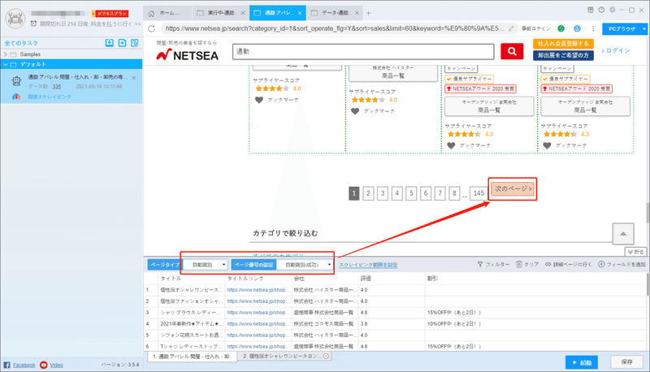The width and height of the screenshot is (650, 372).
Task: Click スクレイピング範囲を設定 link
Action: point(368,265)
